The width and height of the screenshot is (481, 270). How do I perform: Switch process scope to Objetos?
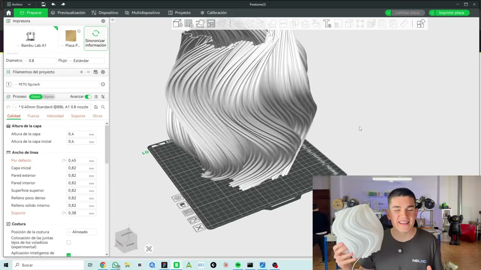pyautogui.click(x=48, y=97)
